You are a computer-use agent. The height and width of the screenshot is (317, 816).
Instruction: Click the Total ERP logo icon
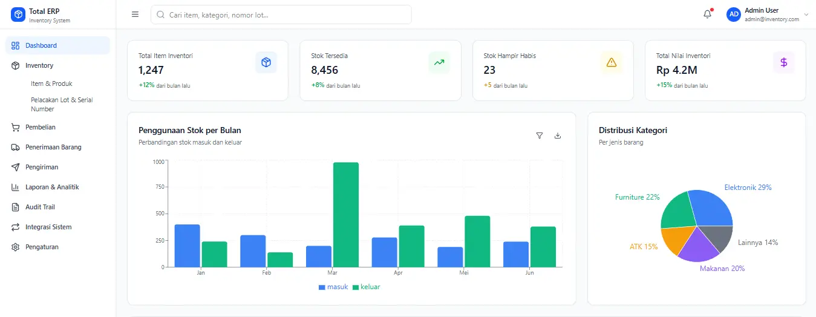[18, 15]
